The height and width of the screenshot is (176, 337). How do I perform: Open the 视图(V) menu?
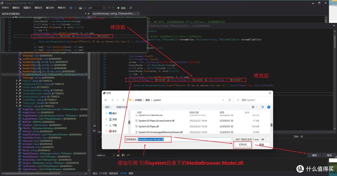click(x=27, y=8)
